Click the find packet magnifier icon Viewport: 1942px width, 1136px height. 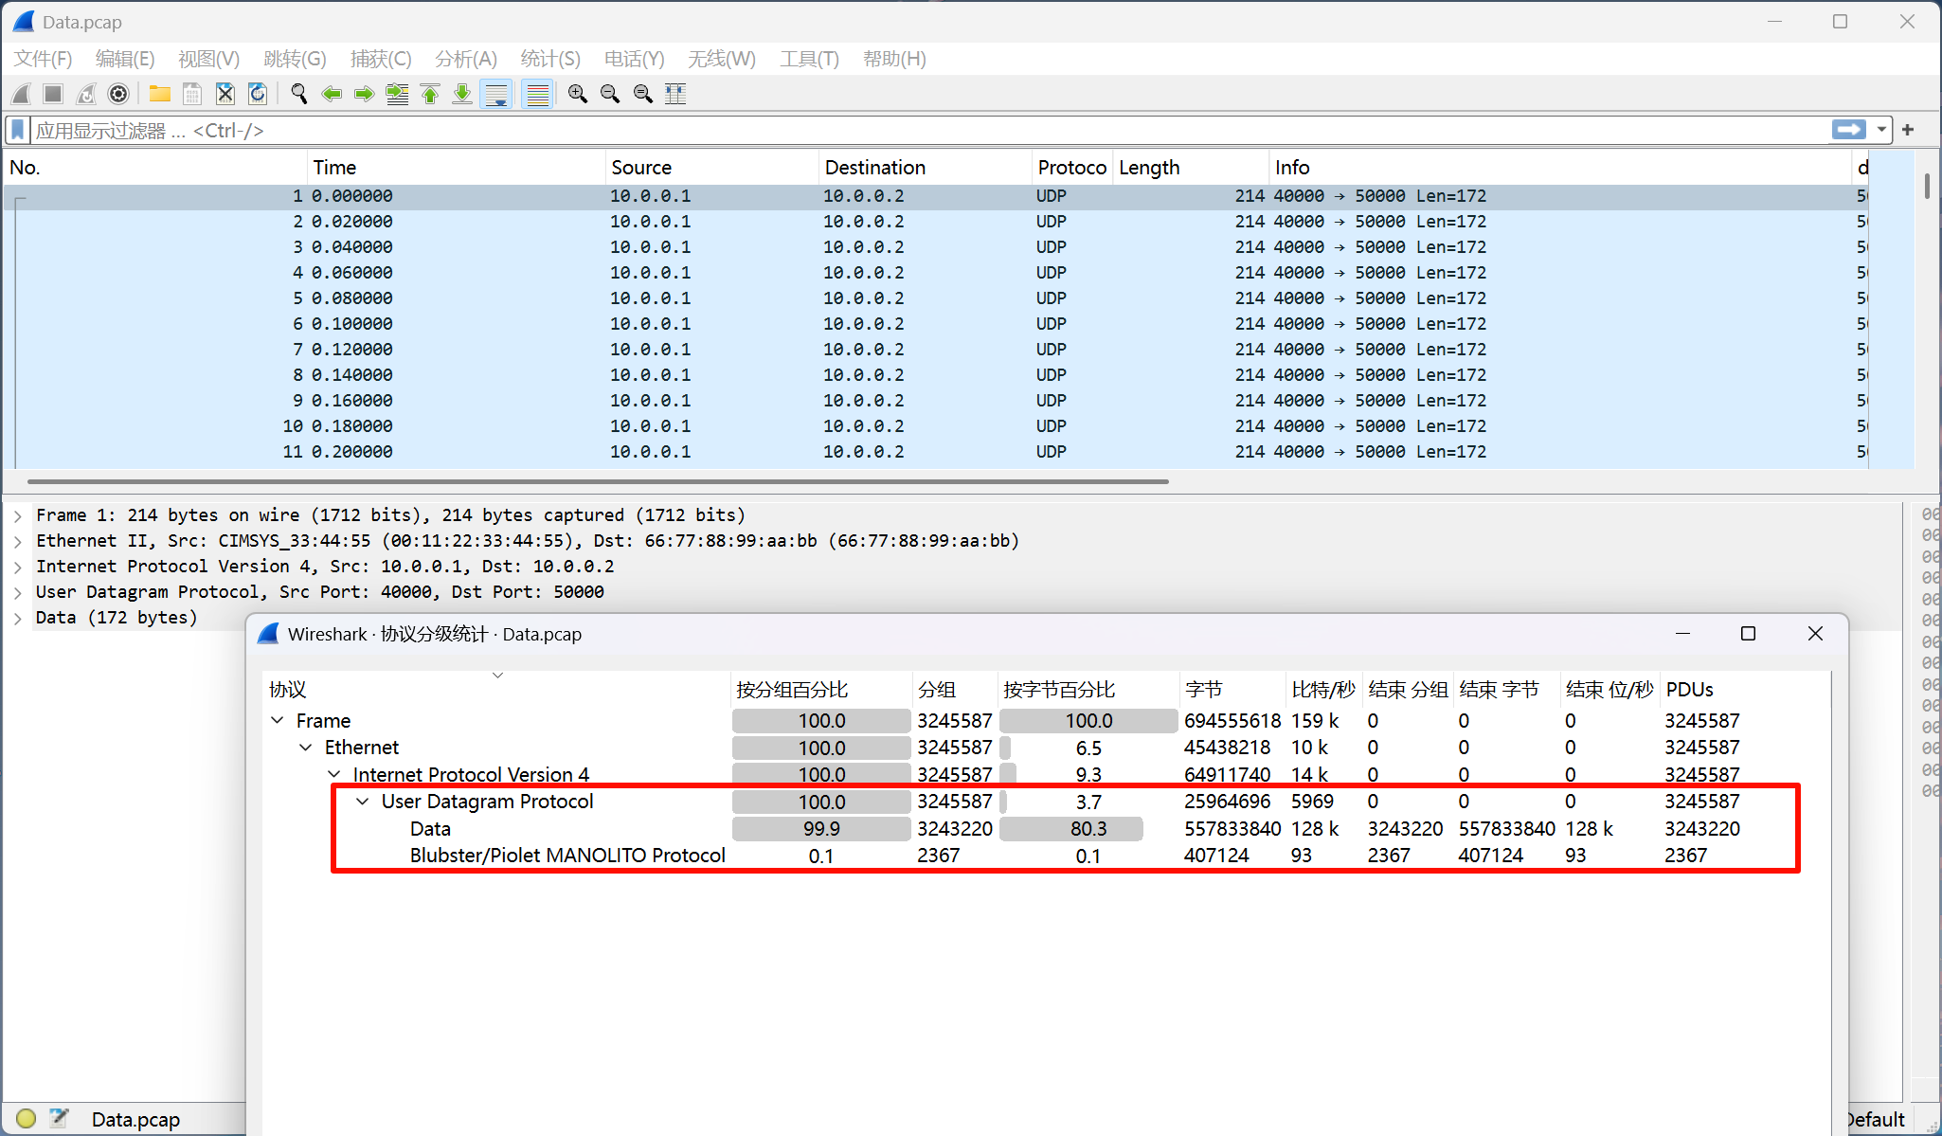point(298,94)
